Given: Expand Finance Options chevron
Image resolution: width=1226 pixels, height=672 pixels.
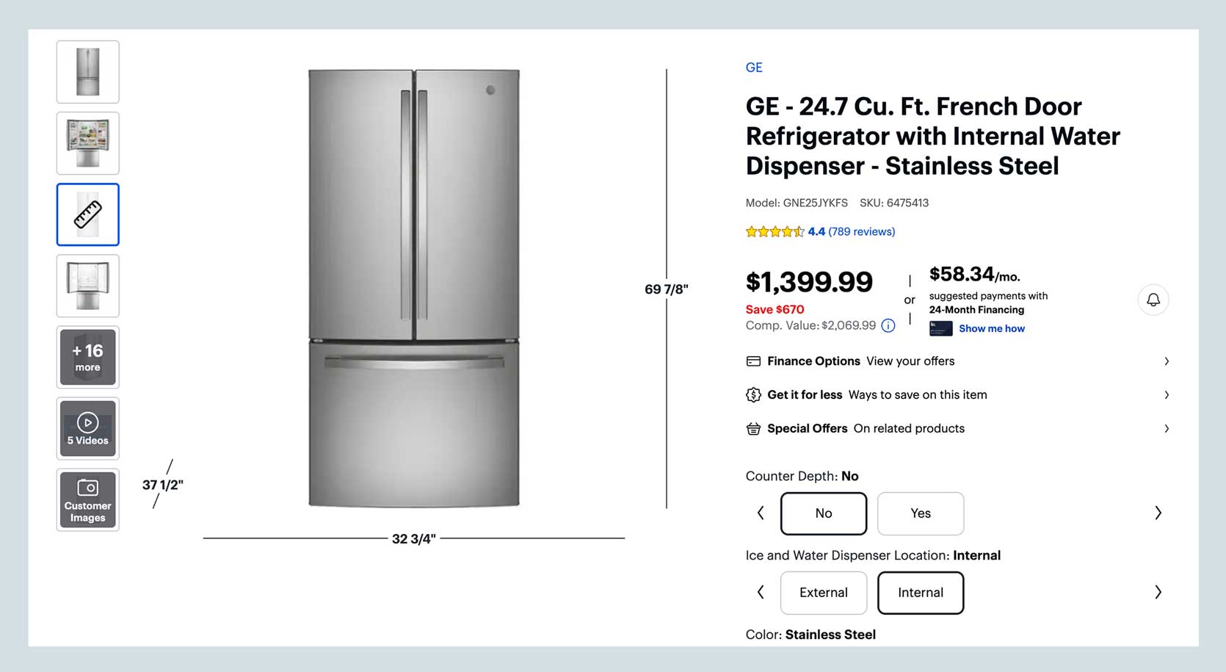Looking at the screenshot, I should 1167,361.
